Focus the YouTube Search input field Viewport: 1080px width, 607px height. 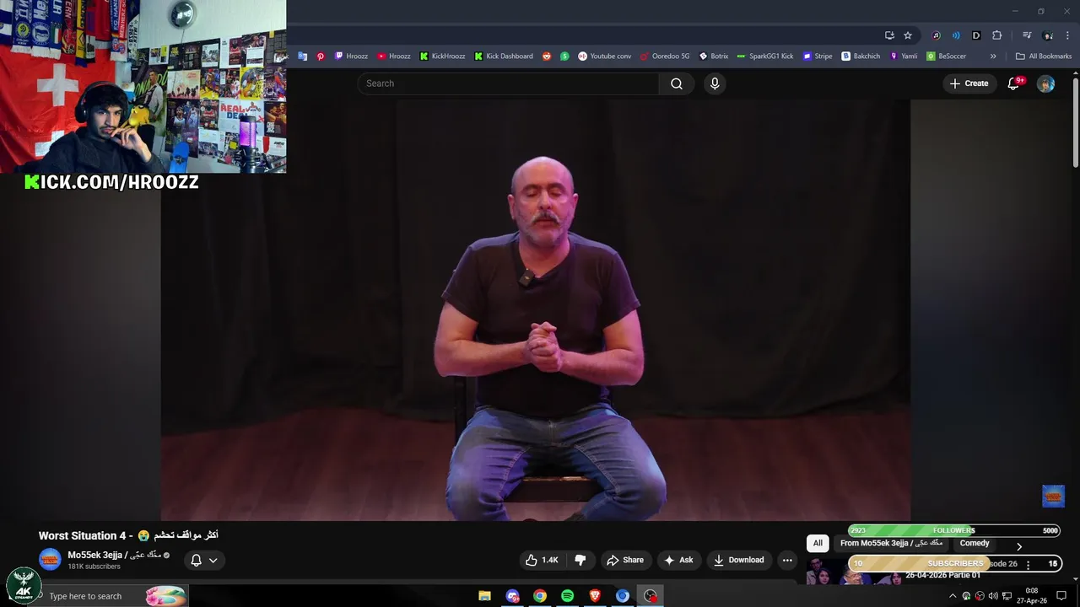click(x=509, y=83)
